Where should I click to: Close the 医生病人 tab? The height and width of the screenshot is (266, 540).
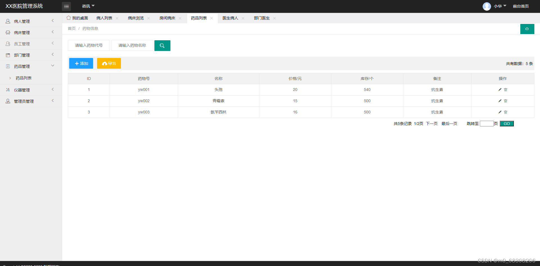(243, 18)
